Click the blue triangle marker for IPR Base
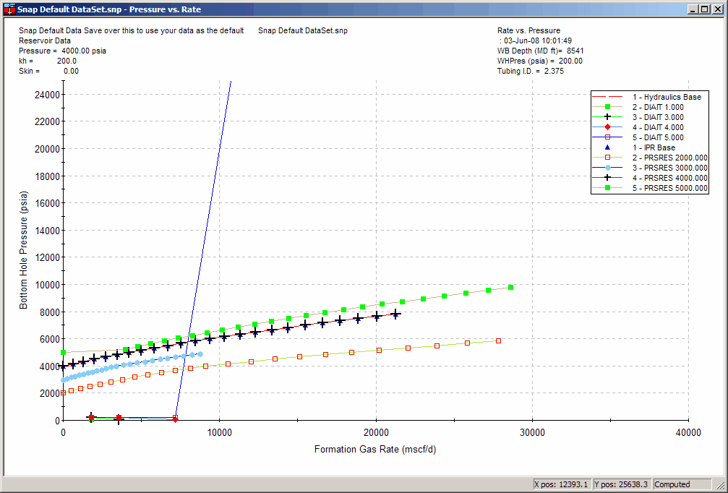 607,147
